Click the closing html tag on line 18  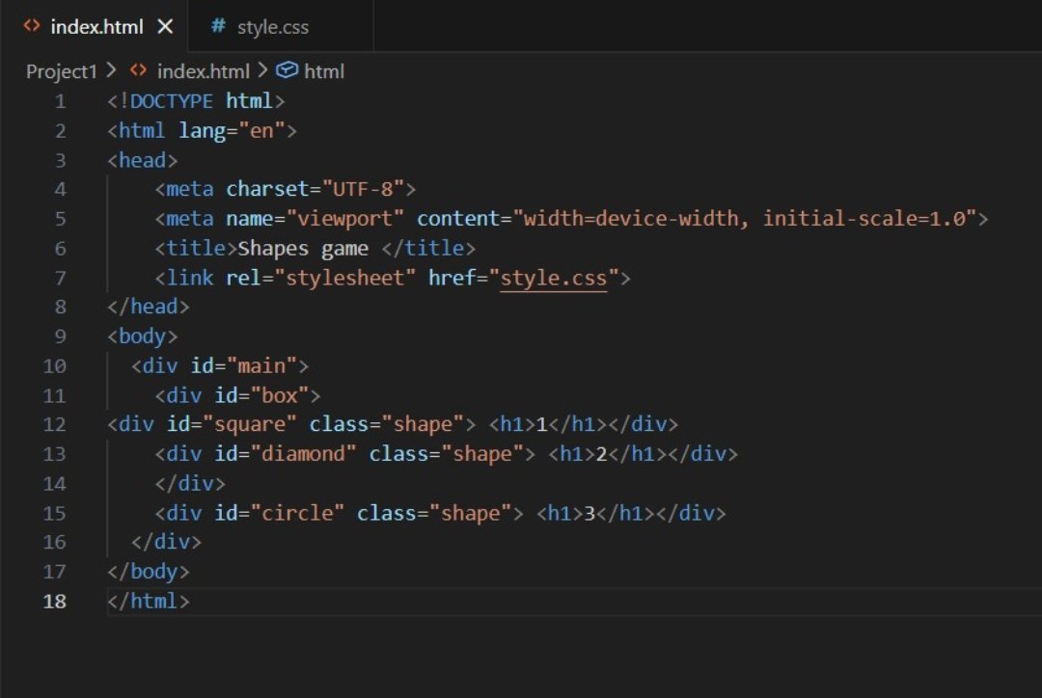coord(149,601)
